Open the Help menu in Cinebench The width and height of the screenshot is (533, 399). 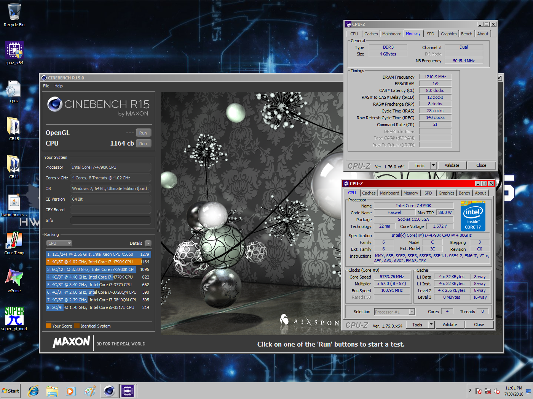(x=58, y=86)
